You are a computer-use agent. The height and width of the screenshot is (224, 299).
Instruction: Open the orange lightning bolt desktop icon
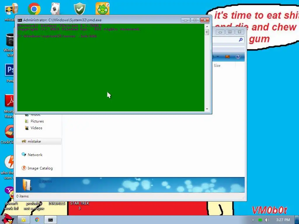click(9, 162)
